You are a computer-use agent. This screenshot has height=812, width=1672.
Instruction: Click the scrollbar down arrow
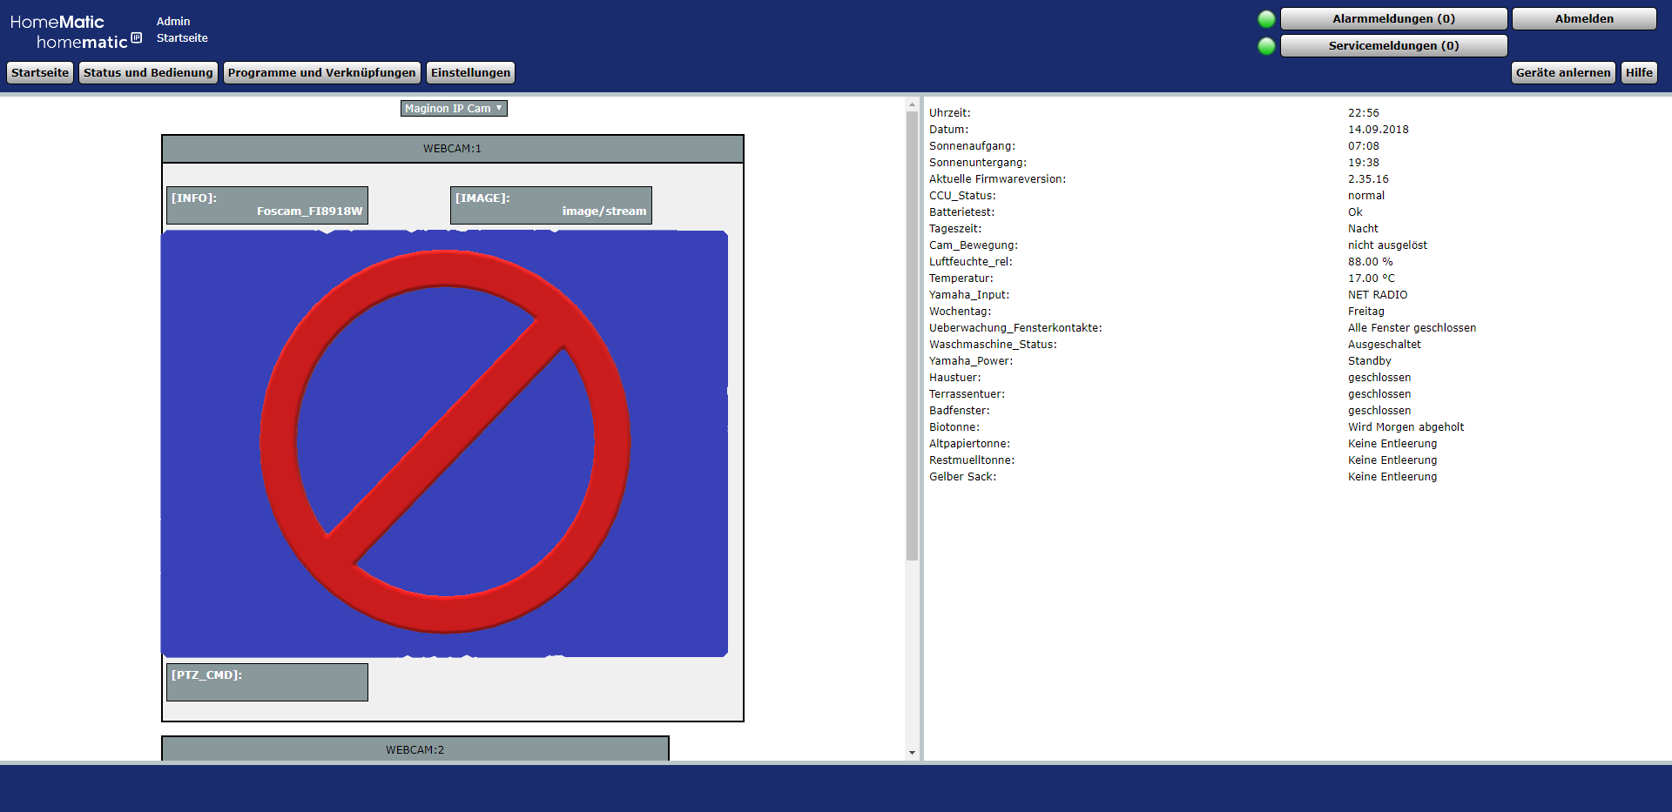912,753
